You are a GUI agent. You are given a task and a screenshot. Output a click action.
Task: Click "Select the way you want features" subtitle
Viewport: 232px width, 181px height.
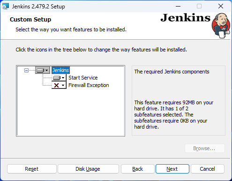click(71, 29)
